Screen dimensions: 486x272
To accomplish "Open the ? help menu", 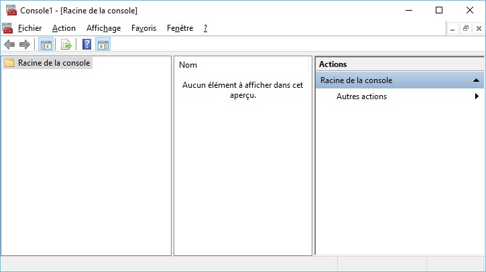I will 205,28.
